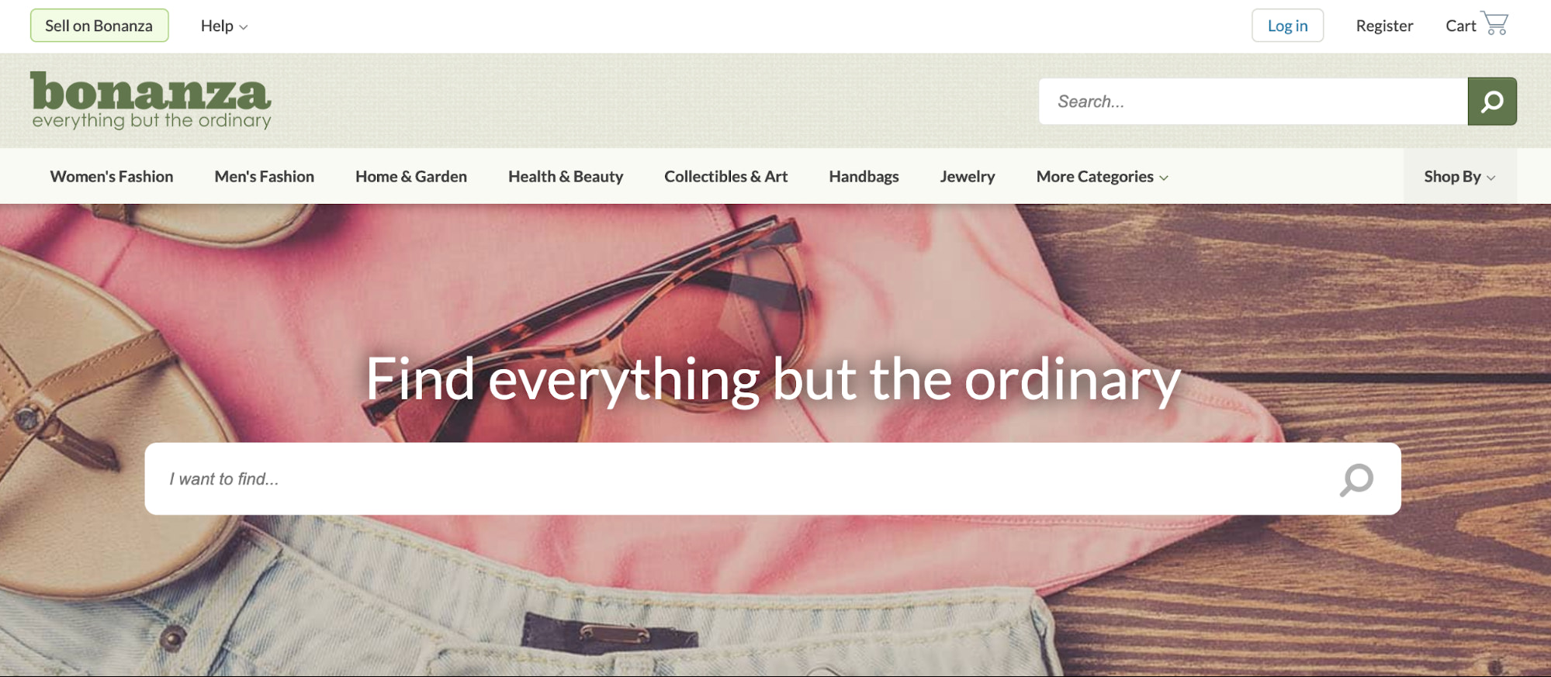Viewport: 1551px width, 677px height.
Task: Expand the More Categories dropdown
Action: [1102, 177]
